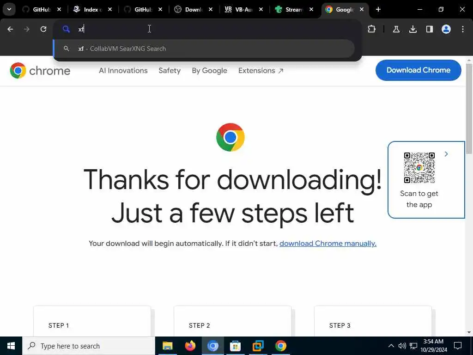Expand the Scan to get the app chevron
473x355 pixels.
point(446,154)
